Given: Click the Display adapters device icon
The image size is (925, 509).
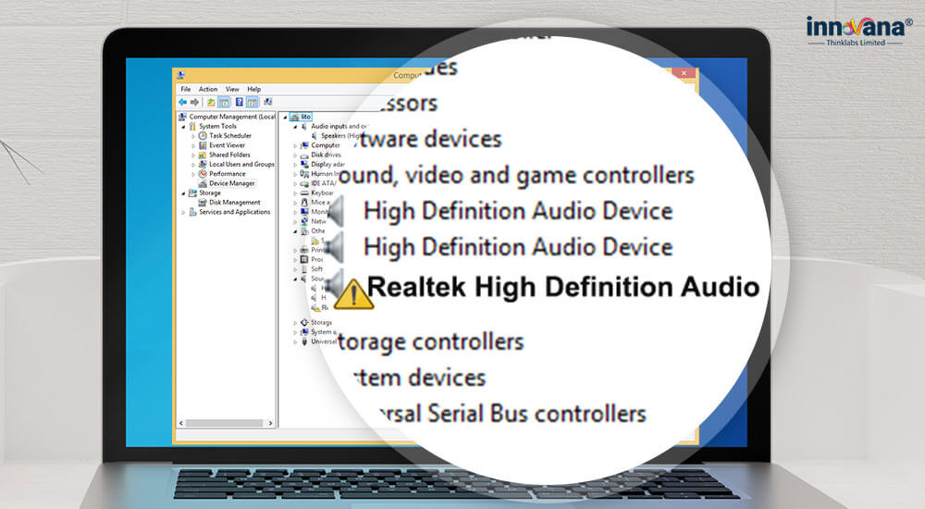Looking at the screenshot, I should [x=304, y=164].
